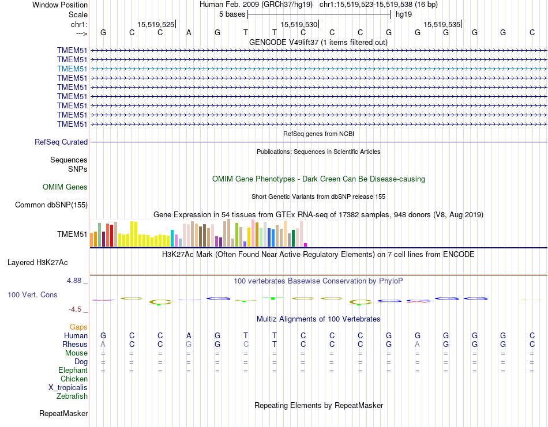Click the GTEx Gene Expression in 54 tissues title

(318, 215)
